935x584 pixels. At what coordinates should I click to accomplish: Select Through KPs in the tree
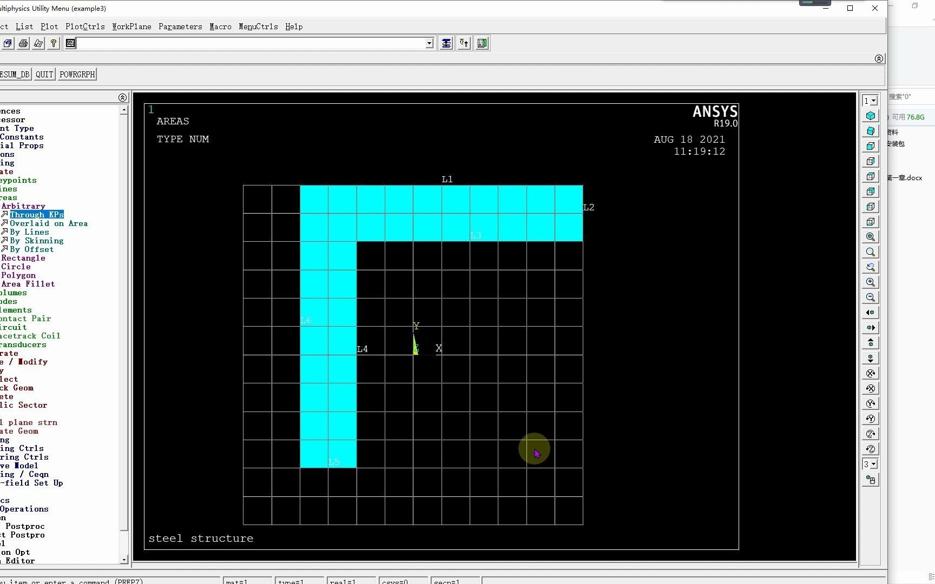[x=37, y=215]
